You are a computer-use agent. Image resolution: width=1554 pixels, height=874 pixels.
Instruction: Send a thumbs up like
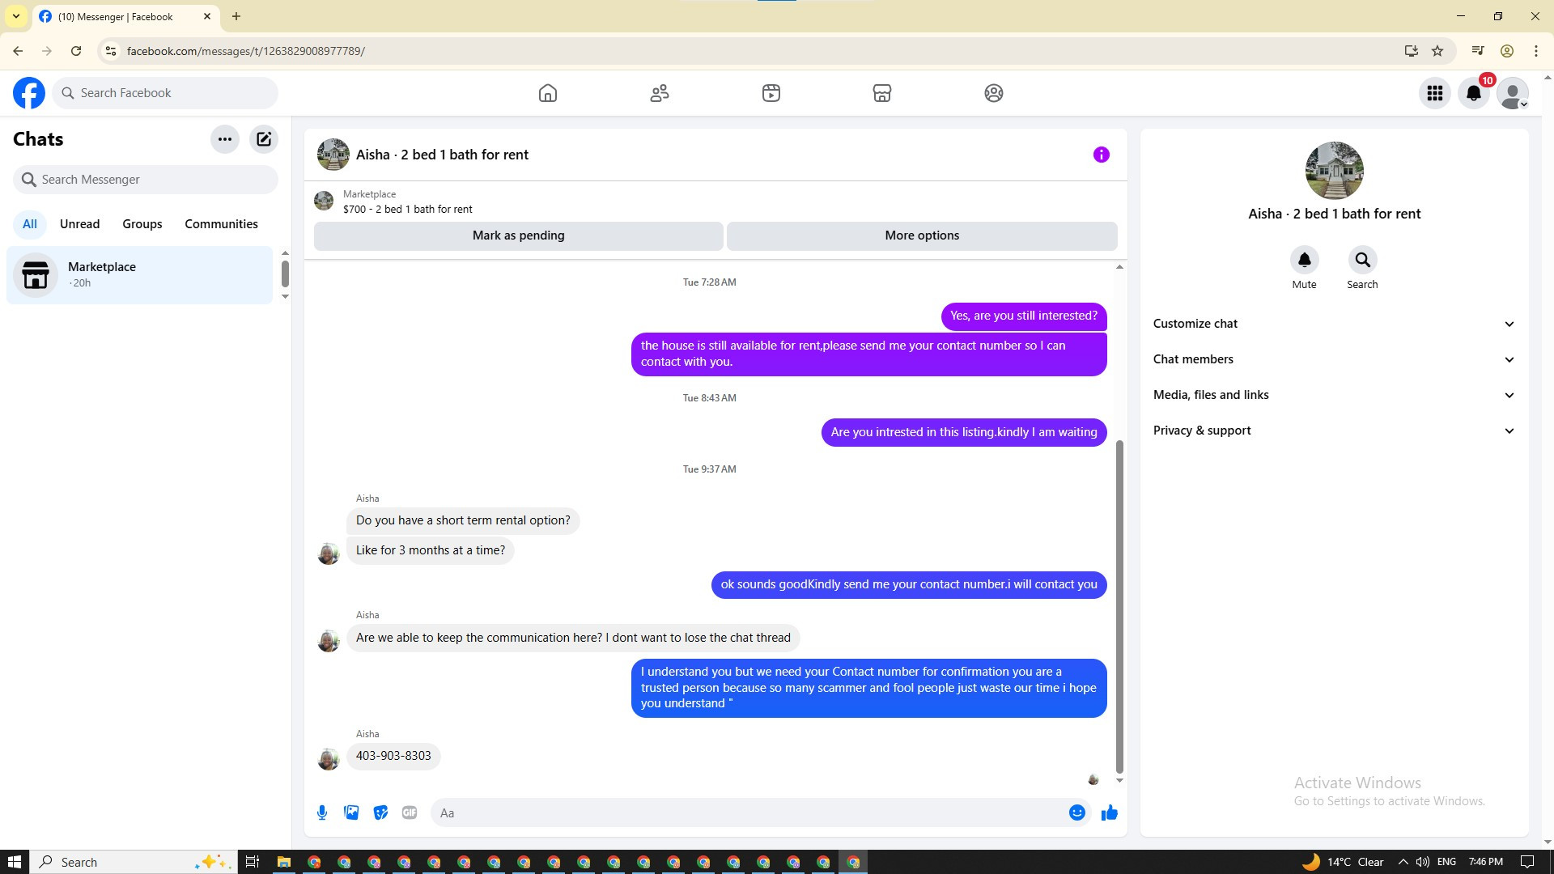1109,812
